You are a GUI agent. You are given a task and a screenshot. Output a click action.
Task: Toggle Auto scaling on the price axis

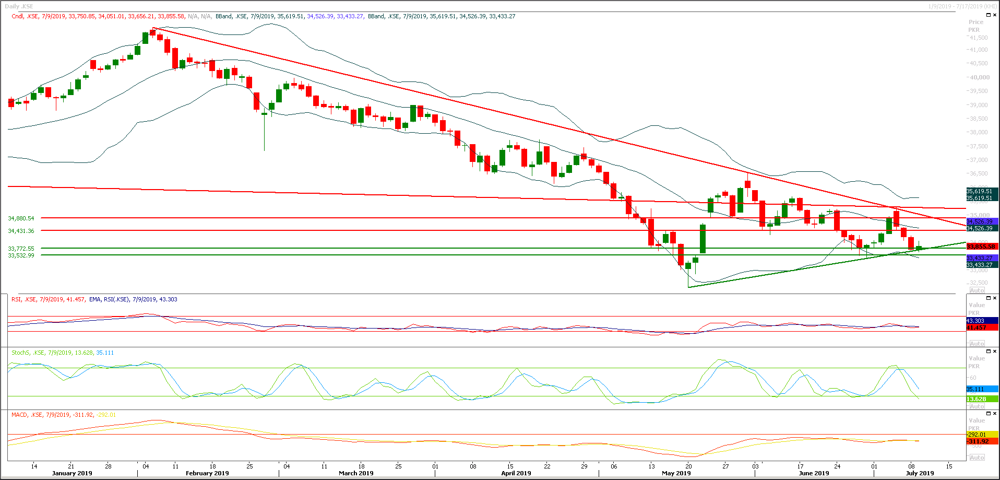tap(977, 290)
